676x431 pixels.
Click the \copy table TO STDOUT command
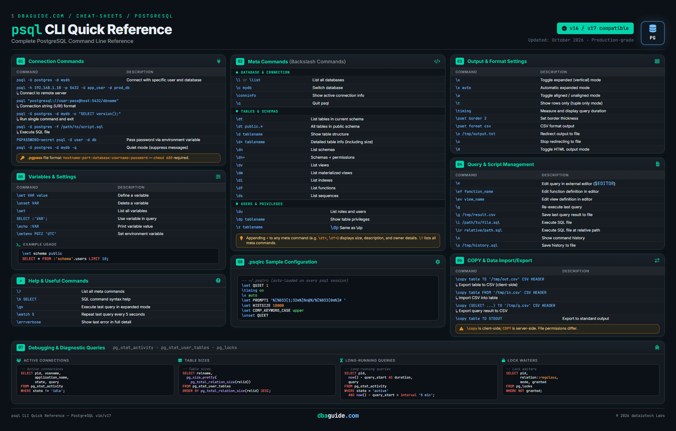tap(479, 319)
